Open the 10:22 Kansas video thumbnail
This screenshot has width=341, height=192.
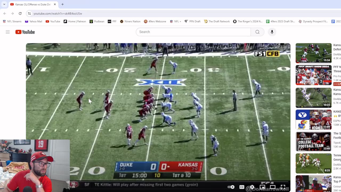[x=314, y=98]
